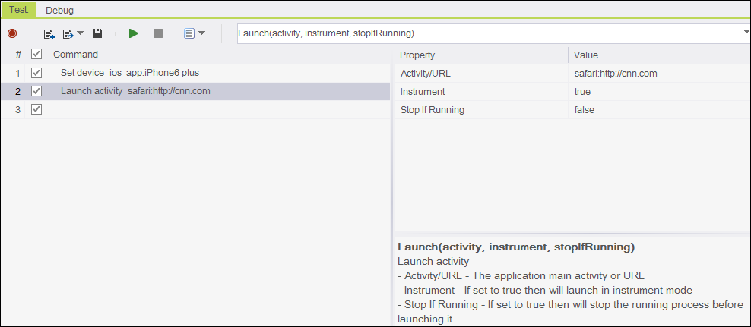Select the Set device ios_app:iPhone6 plus row
This screenshot has height=327, width=751.
[129, 73]
